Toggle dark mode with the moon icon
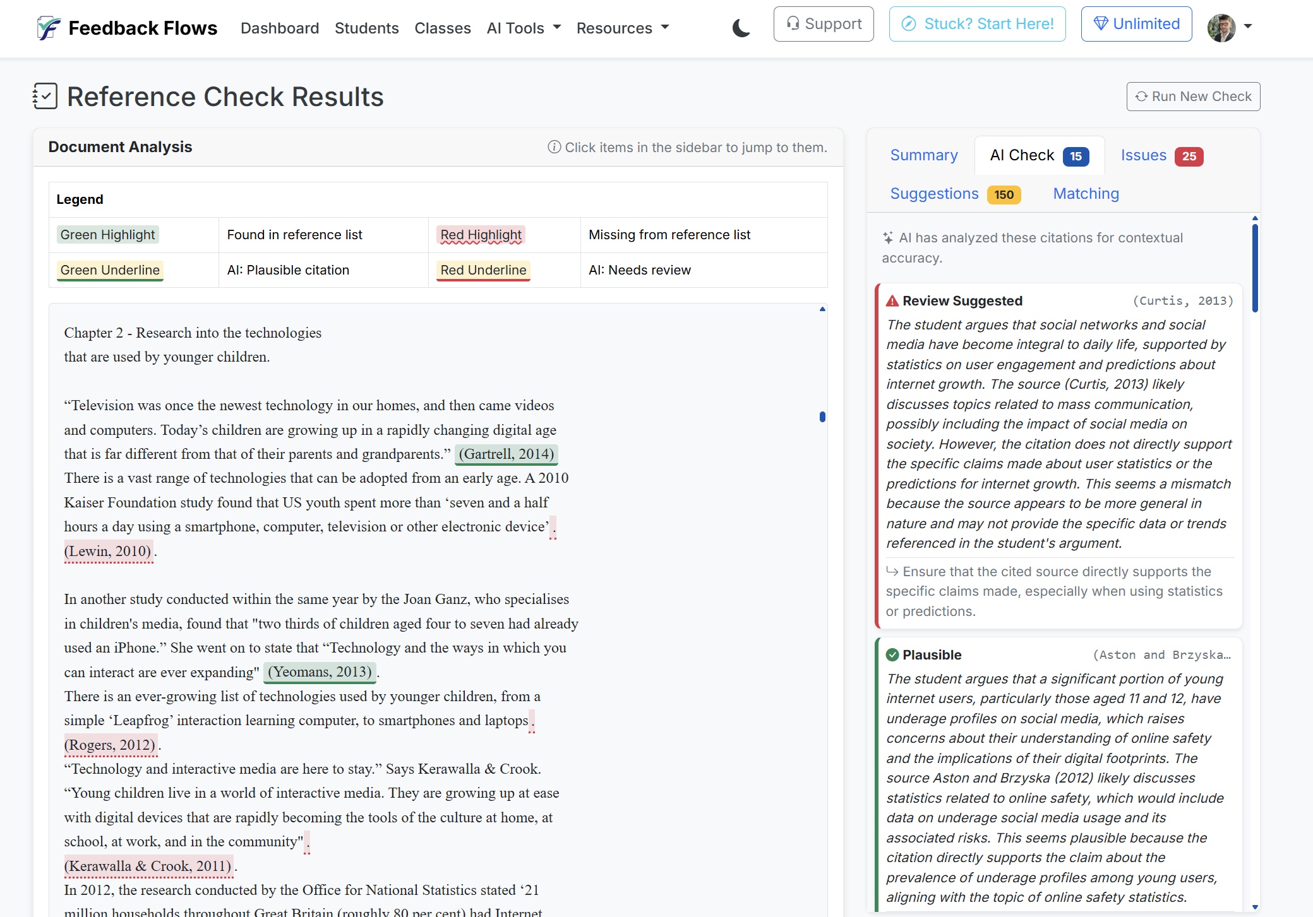1313x917 pixels. [740, 28]
